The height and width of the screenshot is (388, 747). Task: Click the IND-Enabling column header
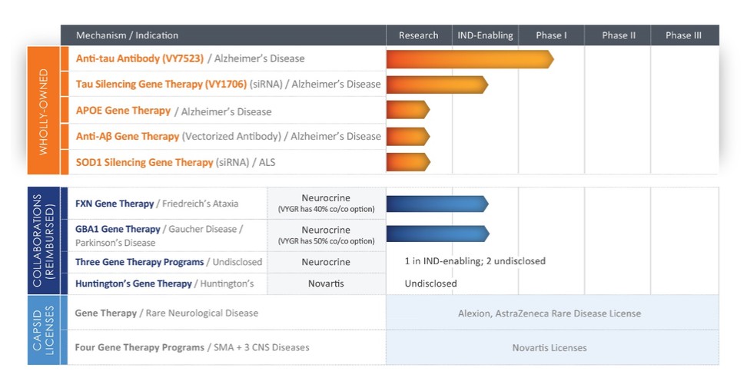485,35
